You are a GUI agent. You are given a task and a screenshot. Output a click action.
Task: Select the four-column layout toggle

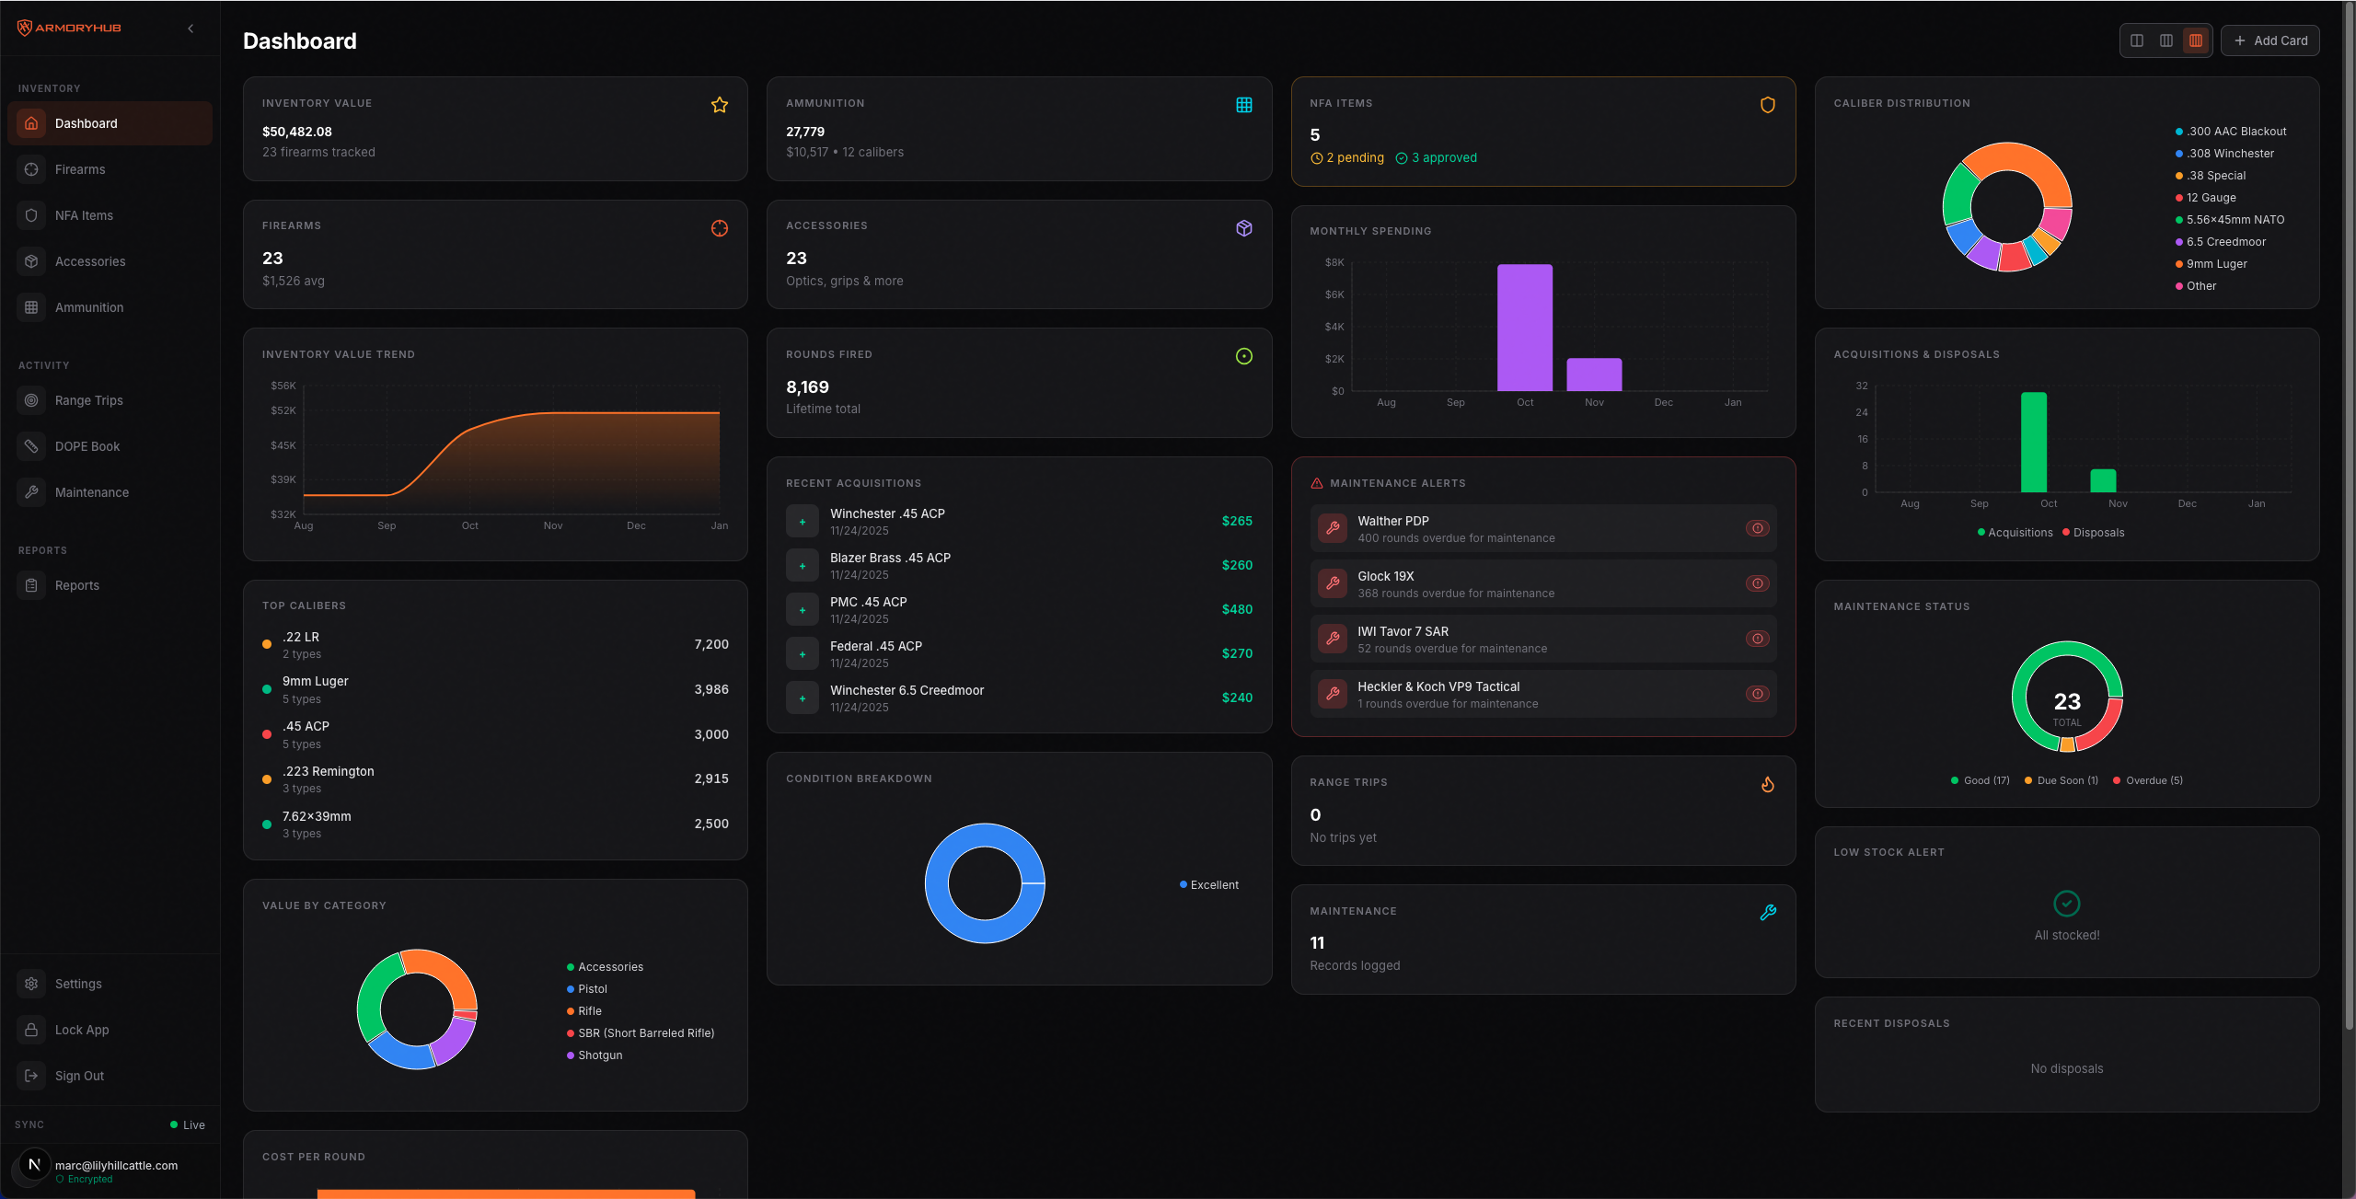tap(2197, 40)
